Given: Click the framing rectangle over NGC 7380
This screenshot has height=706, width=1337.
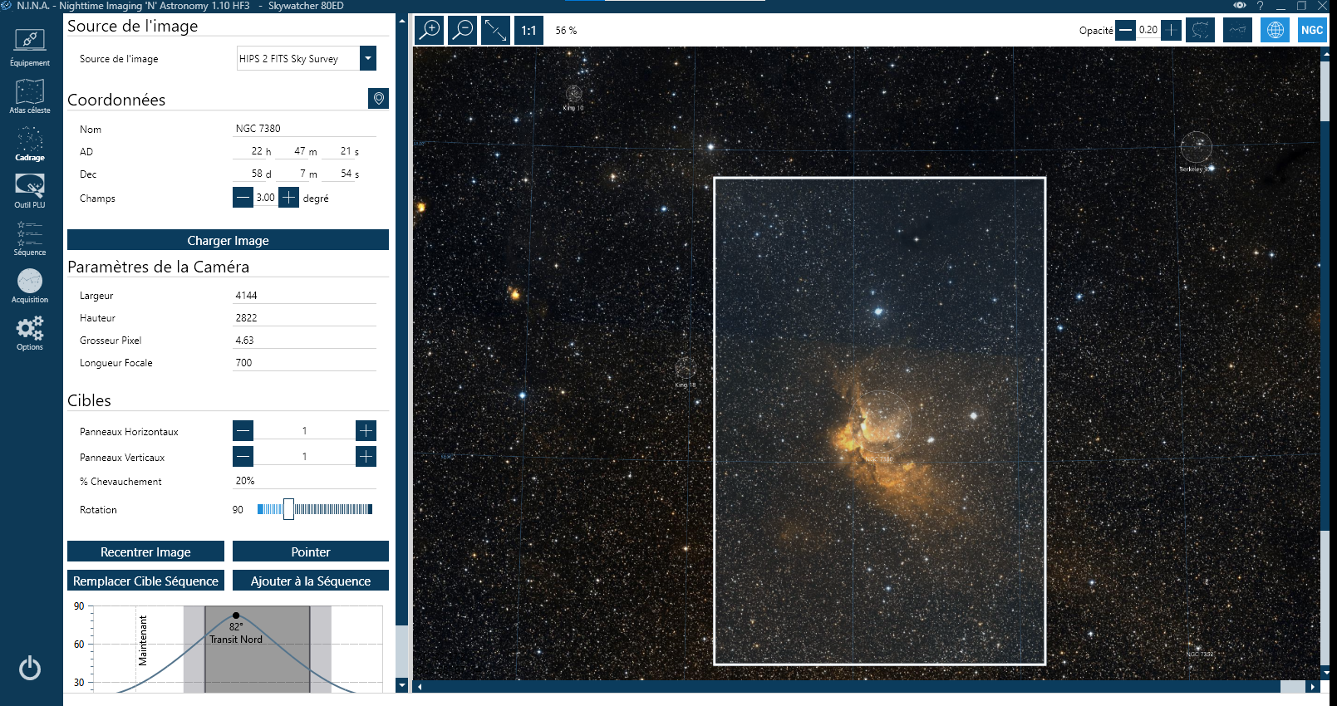Looking at the screenshot, I should coord(879,421).
